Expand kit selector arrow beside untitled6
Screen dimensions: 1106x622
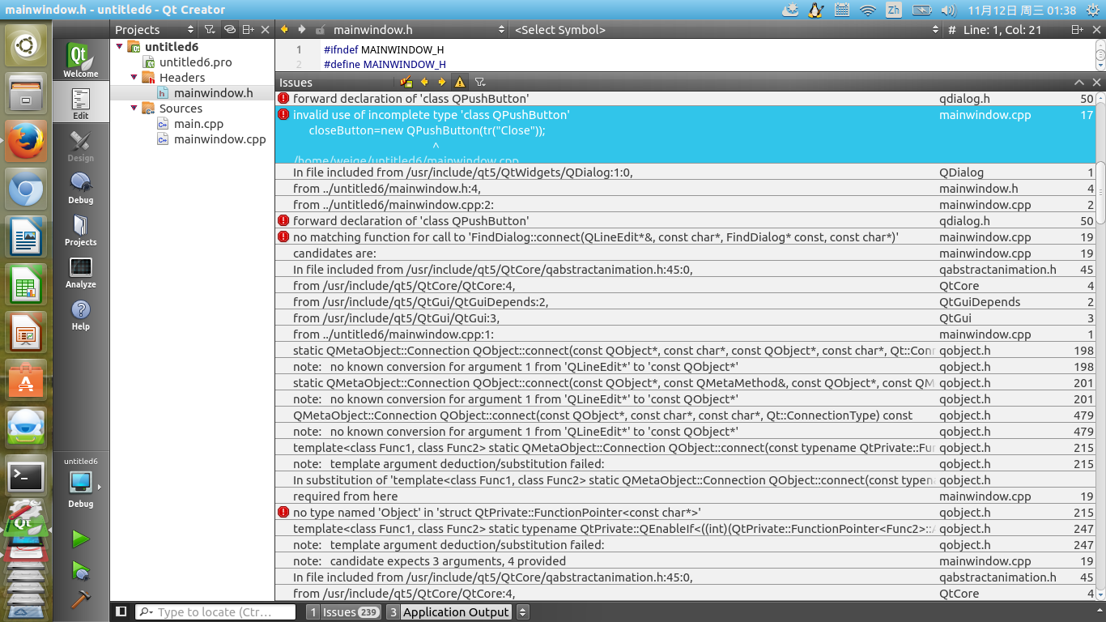click(100, 487)
